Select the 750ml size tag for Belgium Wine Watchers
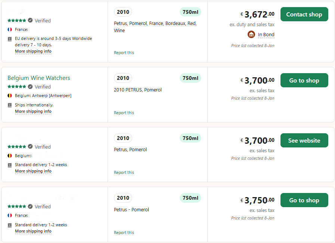 [x=190, y=78]
